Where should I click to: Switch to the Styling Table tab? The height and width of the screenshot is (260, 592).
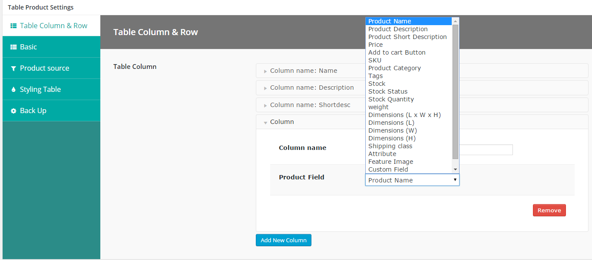click(40, 89)
